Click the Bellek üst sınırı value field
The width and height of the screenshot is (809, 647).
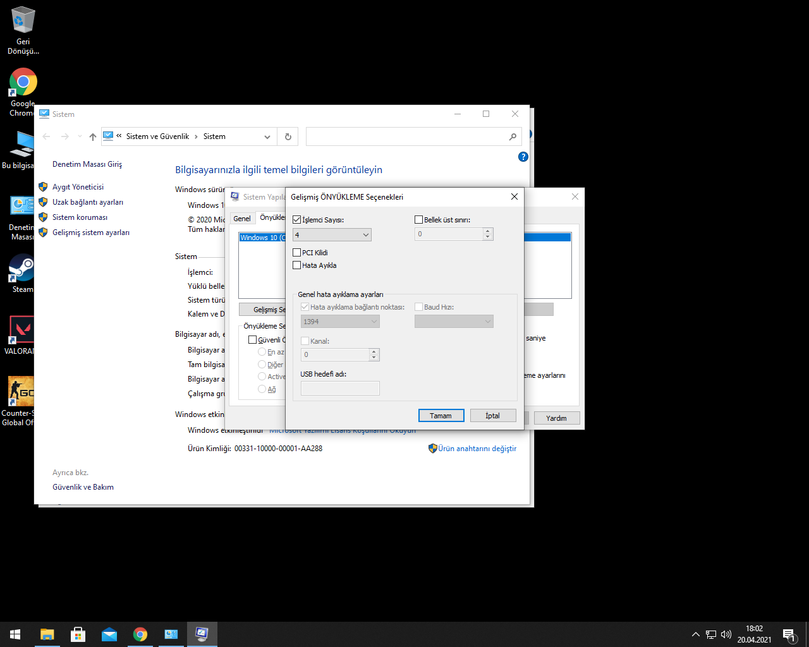point(449,234)
